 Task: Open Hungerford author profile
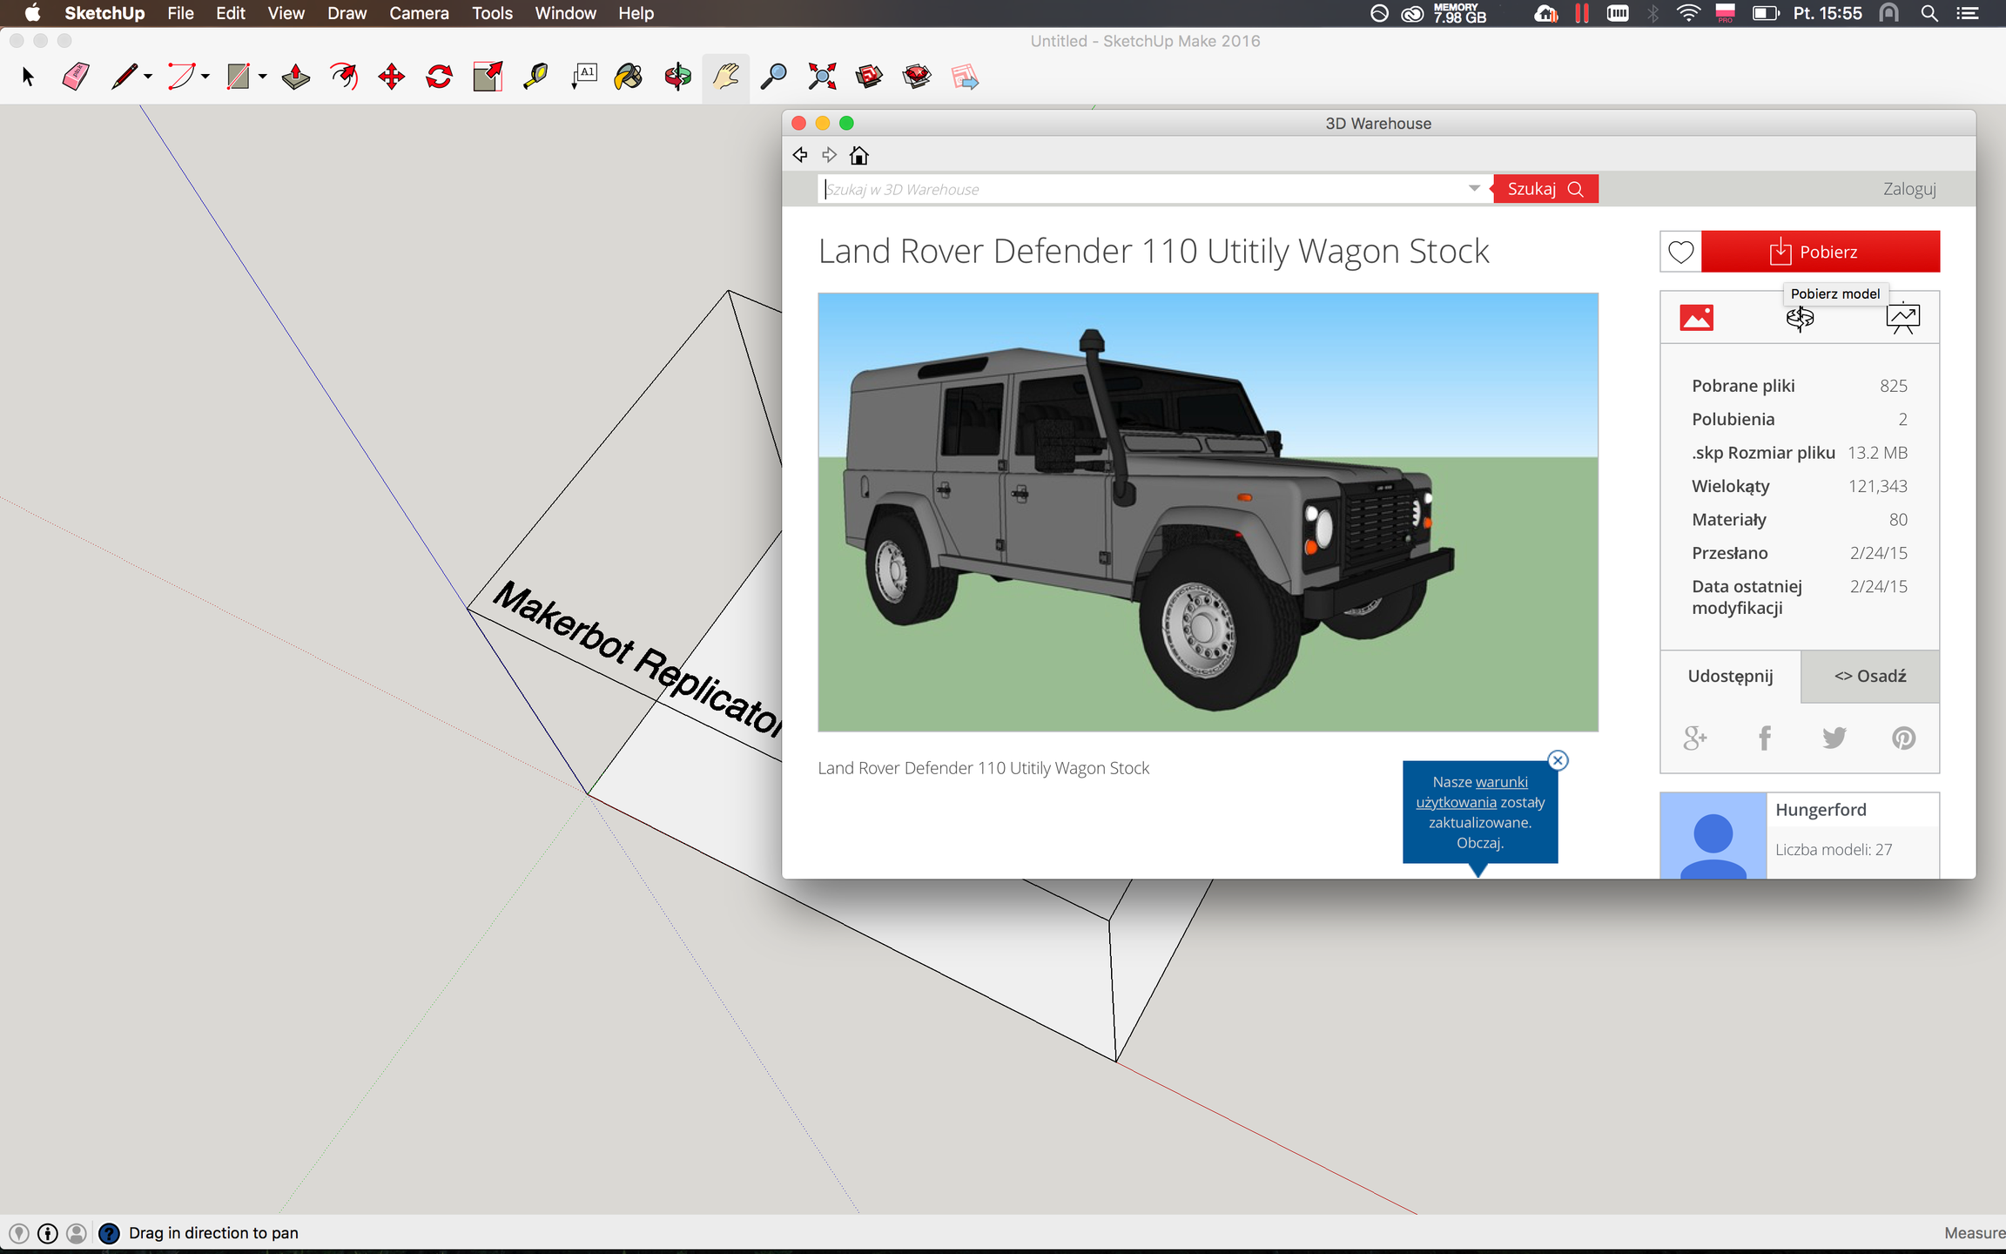[1821, 810]
